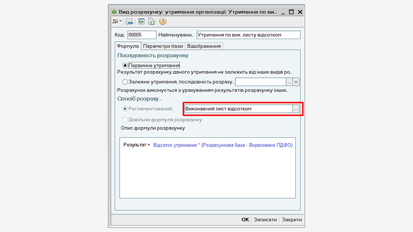Click the 1C app icon in title bar
The width and height of the screenshot is (413, 232).
pyautogui.click(x=115, y=11)
